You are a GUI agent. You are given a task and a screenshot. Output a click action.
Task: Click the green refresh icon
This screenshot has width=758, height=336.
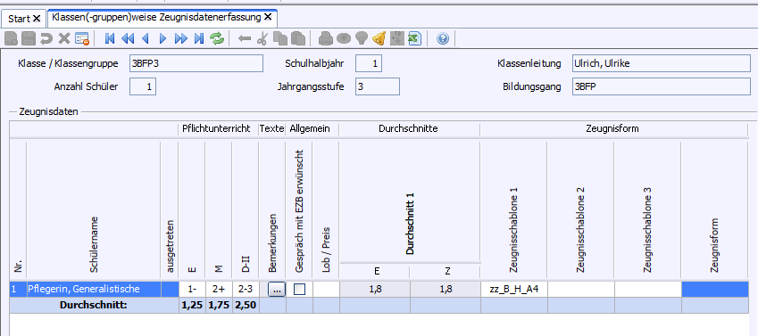click(x=217, y=38)
